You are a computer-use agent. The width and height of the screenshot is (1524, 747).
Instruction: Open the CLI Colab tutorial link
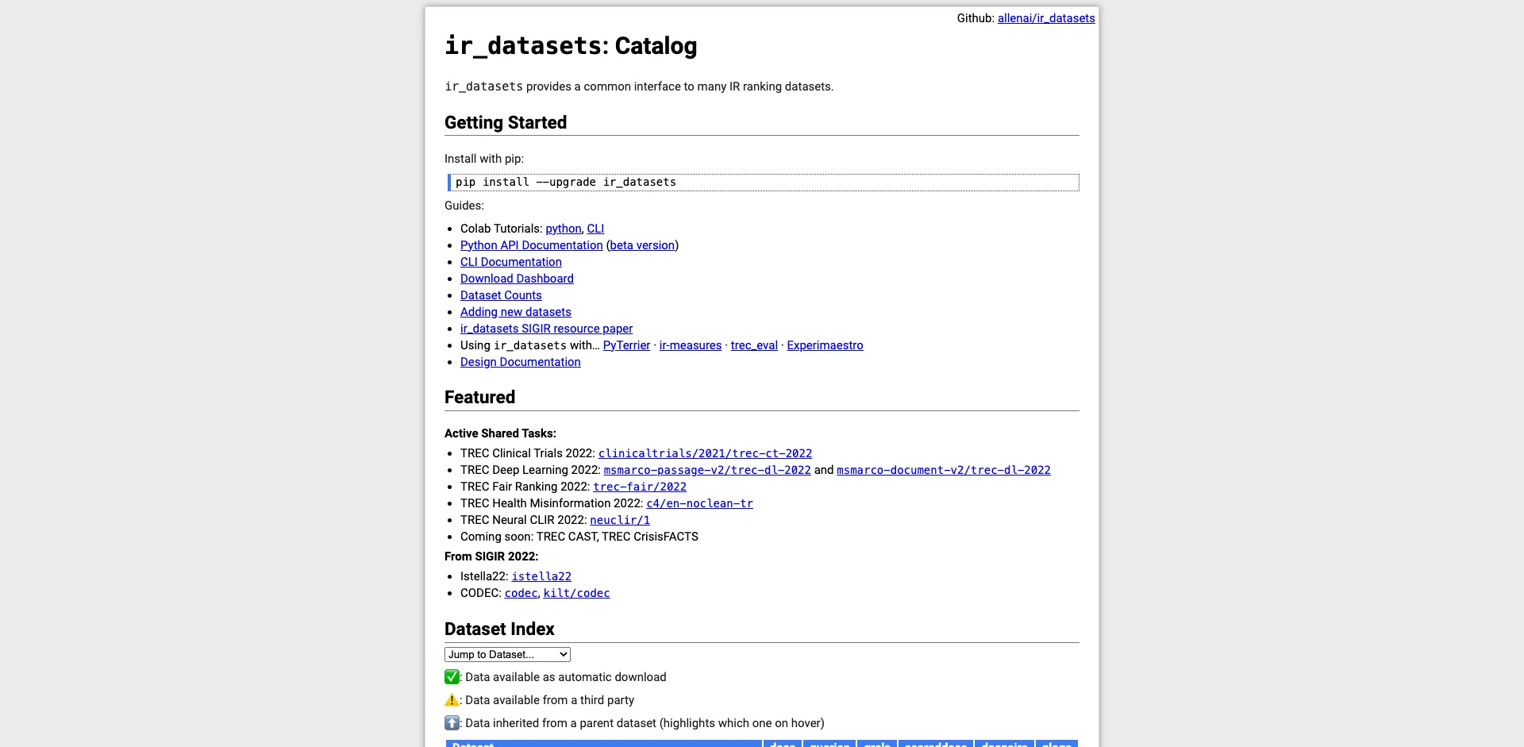click(595, 229)
